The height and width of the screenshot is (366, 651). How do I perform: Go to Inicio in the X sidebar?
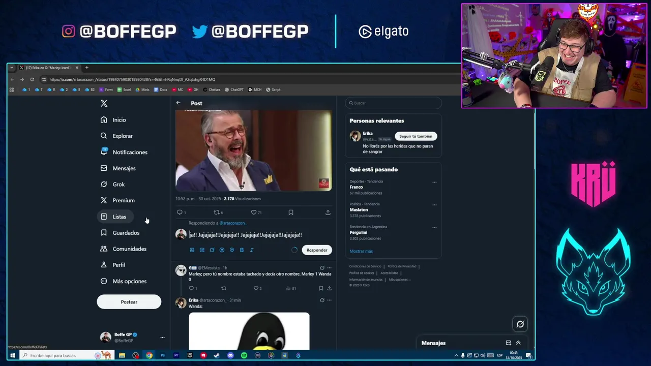click(113, 120)
